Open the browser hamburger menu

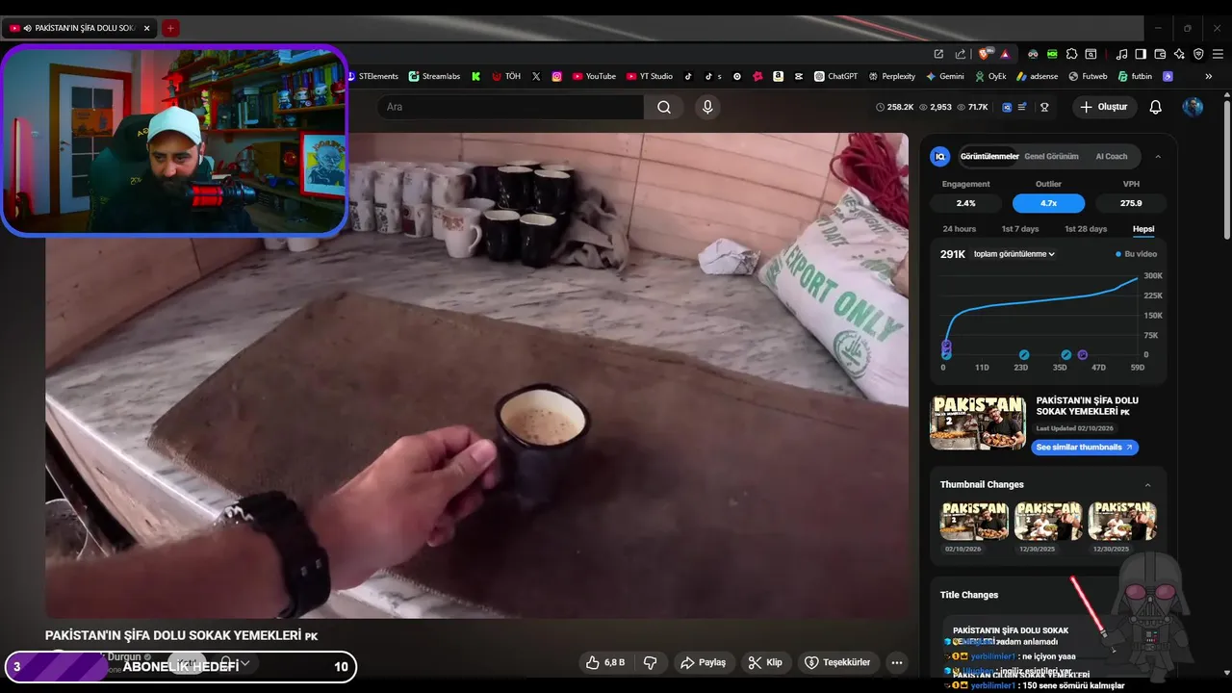click(1218, 54)
